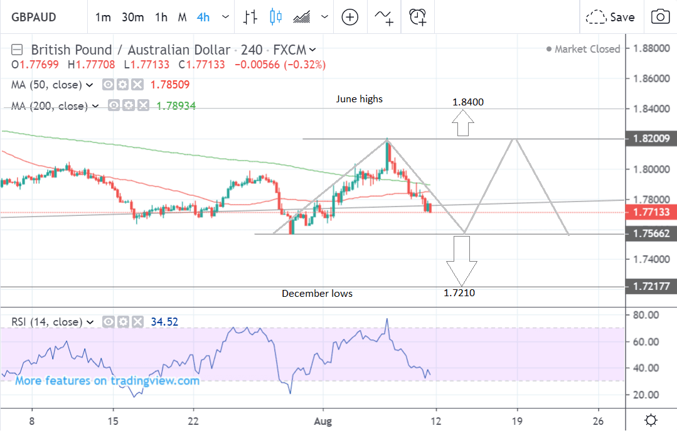Open the 'More features on tradingview.com' link

tap(107, 380)
